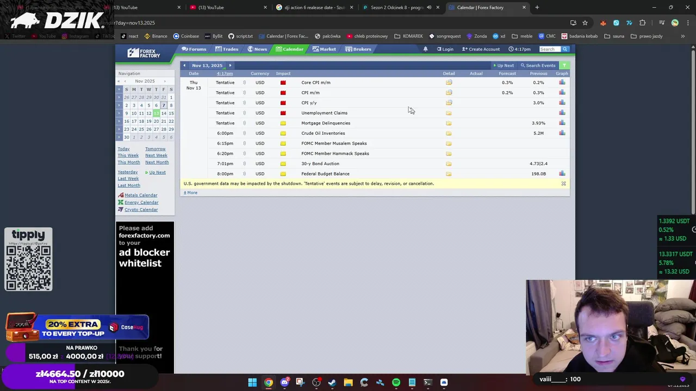
Task: Toggle the alert speaker for Core CPI m/m
Action: tap(244, 83)
